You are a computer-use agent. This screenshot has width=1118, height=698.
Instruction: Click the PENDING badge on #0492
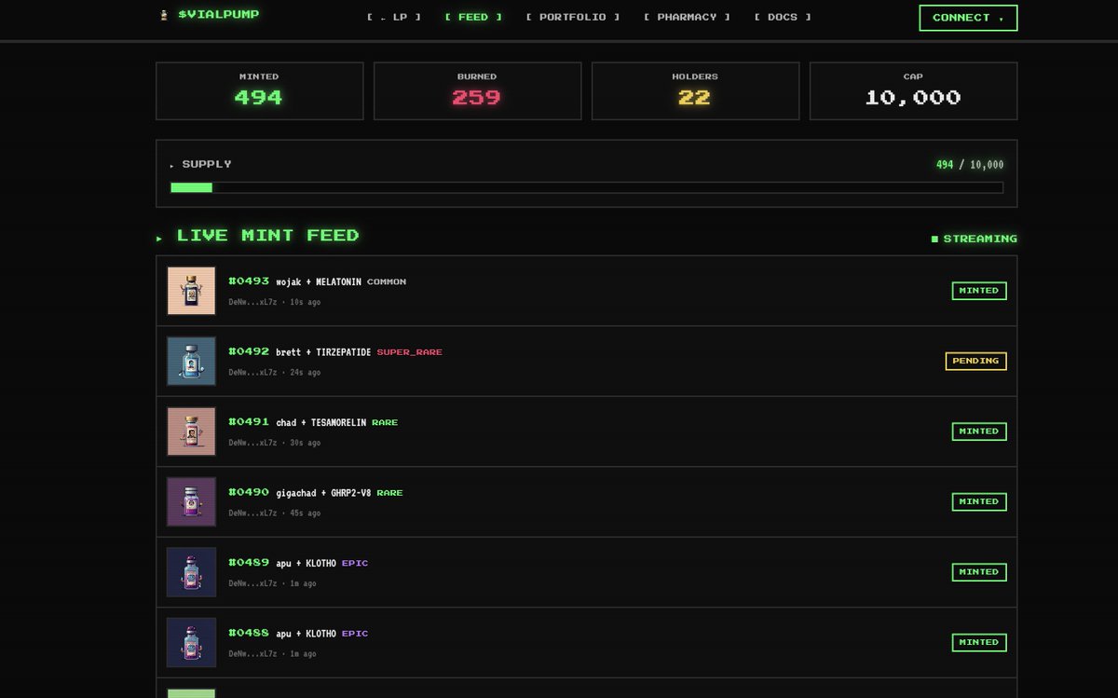click(x=975, y=361)
